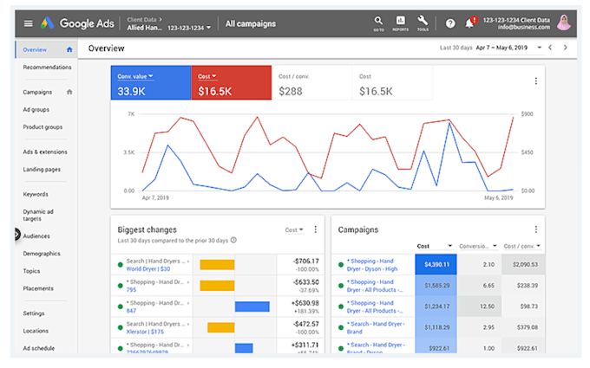590x368 pixels.
Task: Click the help icon next to prior 30 days
Action: pyautogui.click(x=233, y=241)
